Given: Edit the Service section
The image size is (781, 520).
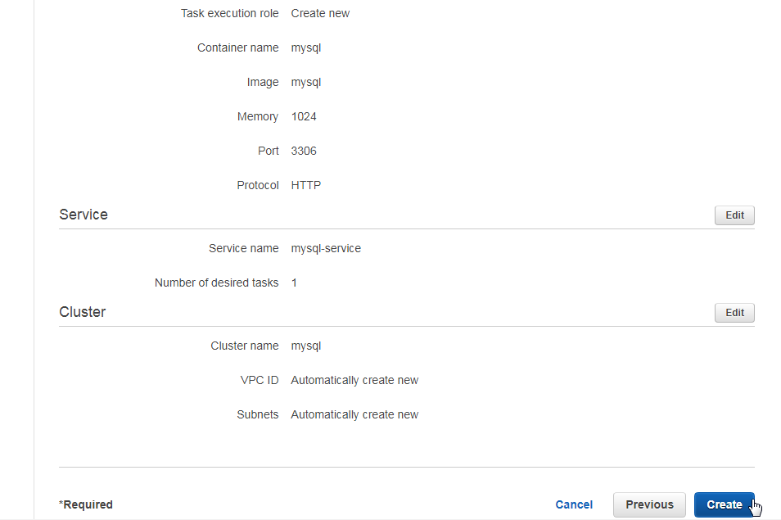Looking at the screenshot, I should coord(734,215).
